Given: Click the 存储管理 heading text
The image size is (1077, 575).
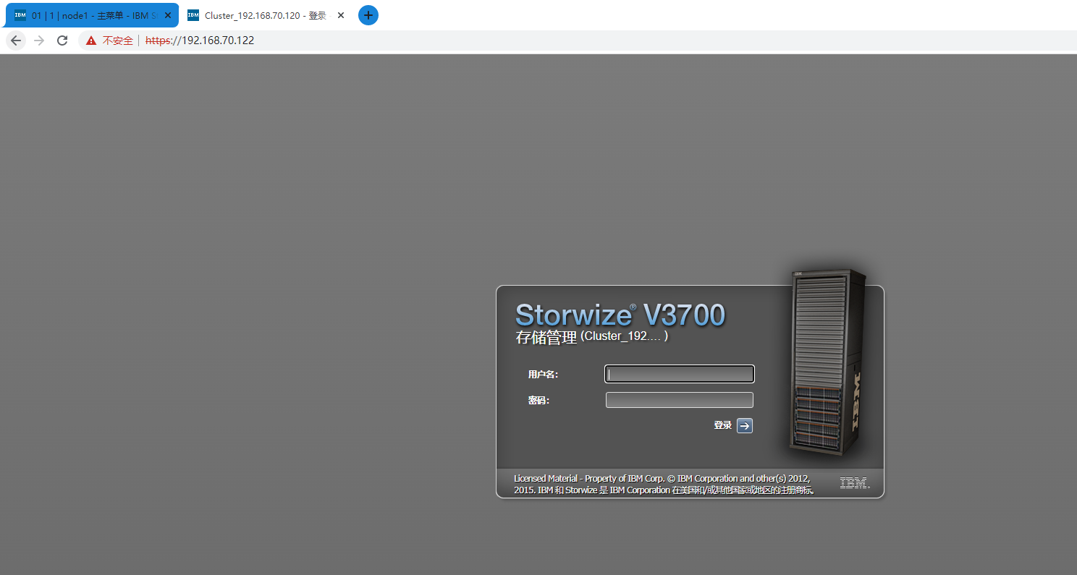Looking at the screenshot, I should pos(546,337).
